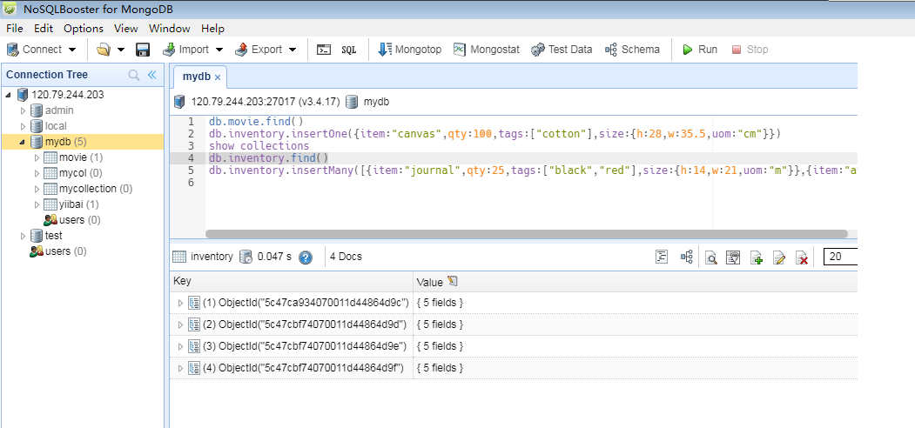Click the SQL query icon
The height and width of the screenshot is (428, 915).
coord(348,50)
